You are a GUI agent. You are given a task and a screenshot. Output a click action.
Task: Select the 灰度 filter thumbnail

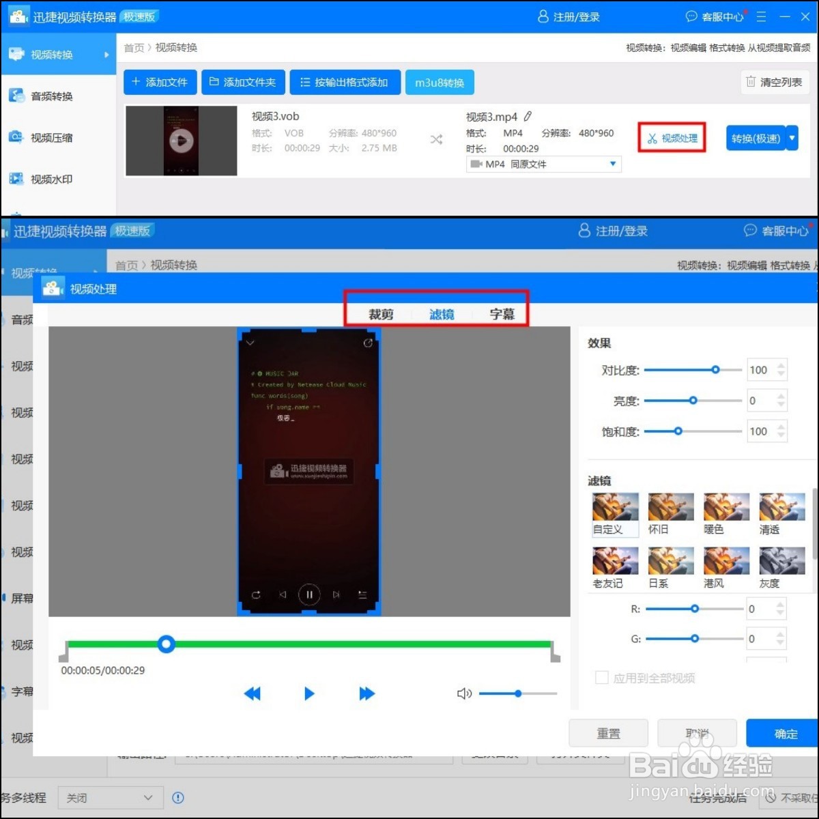[782, 568]
